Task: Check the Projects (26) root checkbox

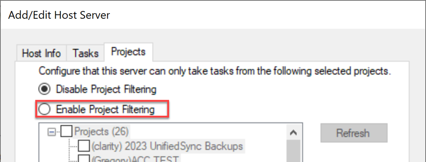Action: [x=67, y=132]
